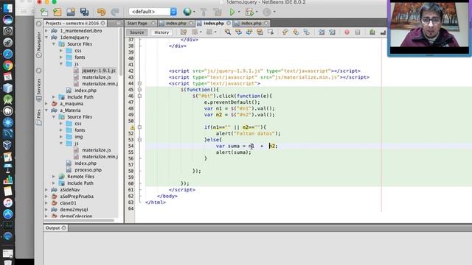
Task: Click the Stop Macro Recording icon
Action: [358, 32]
